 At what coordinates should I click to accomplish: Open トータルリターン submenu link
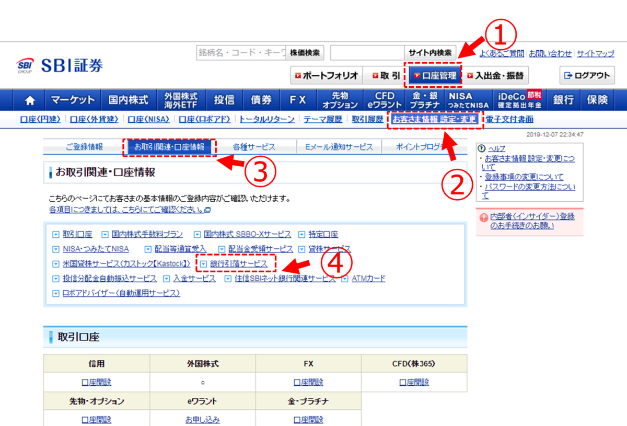click(266, 119)
